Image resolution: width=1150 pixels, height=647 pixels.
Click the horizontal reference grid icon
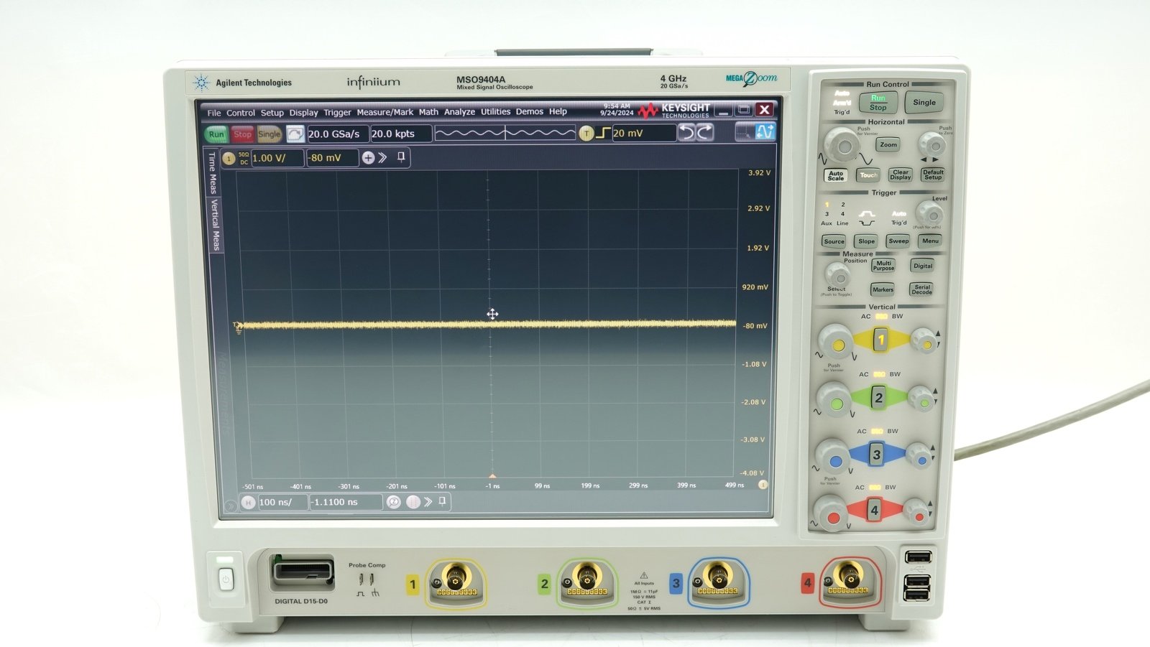[x=413, y=502]
